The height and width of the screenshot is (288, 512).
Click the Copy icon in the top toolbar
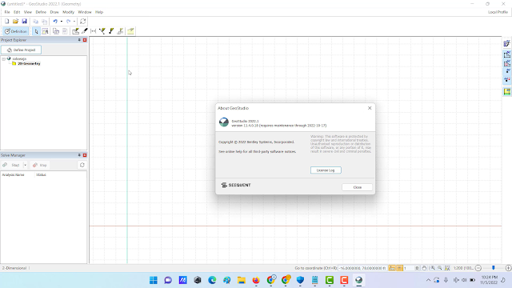pyautogui.click(x=35, y=22)
